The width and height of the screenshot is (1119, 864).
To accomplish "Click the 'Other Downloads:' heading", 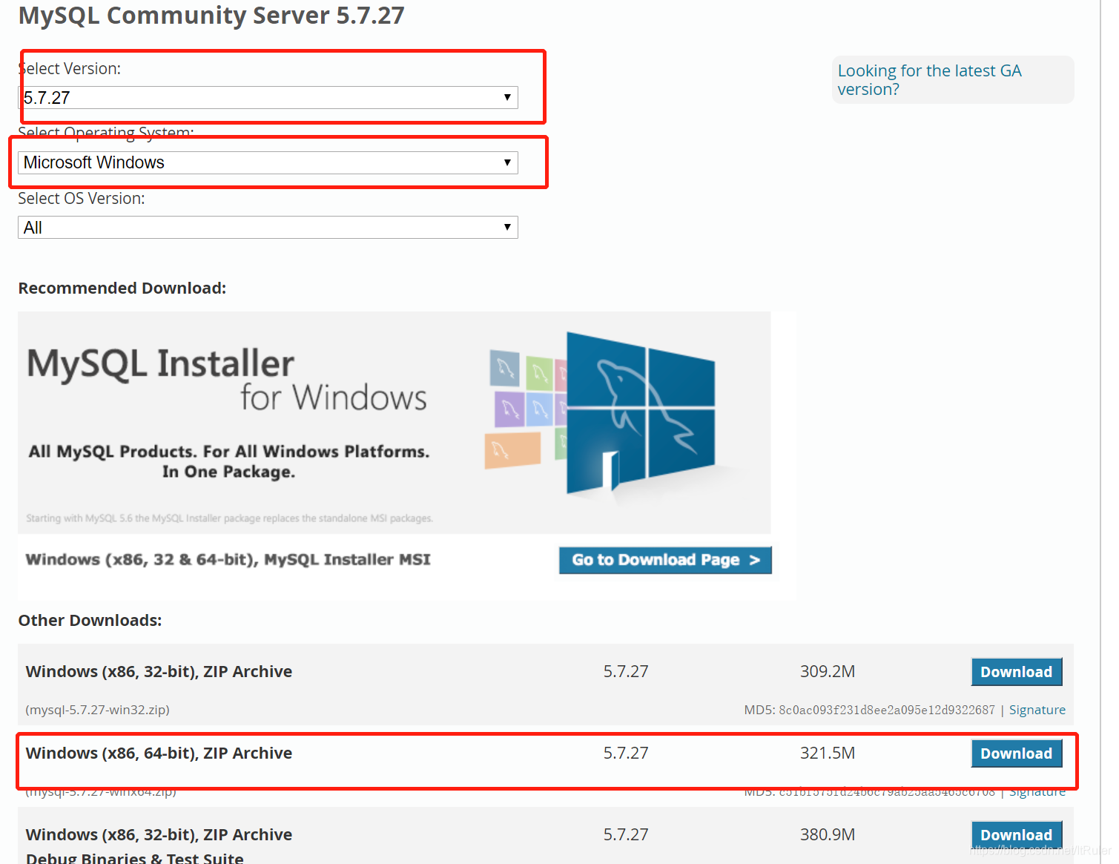I will click(90, 621).
